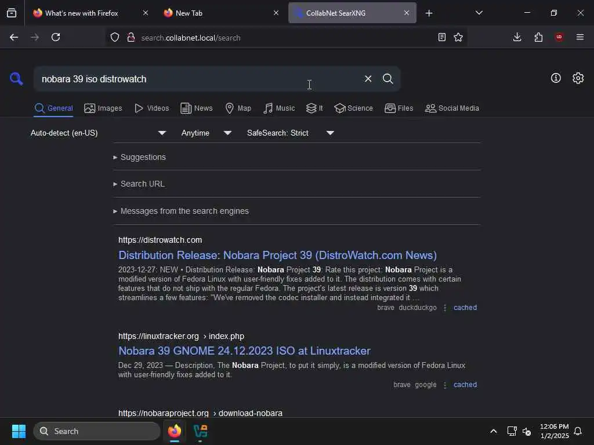Show site security lock information

click(x=131, y=37)
